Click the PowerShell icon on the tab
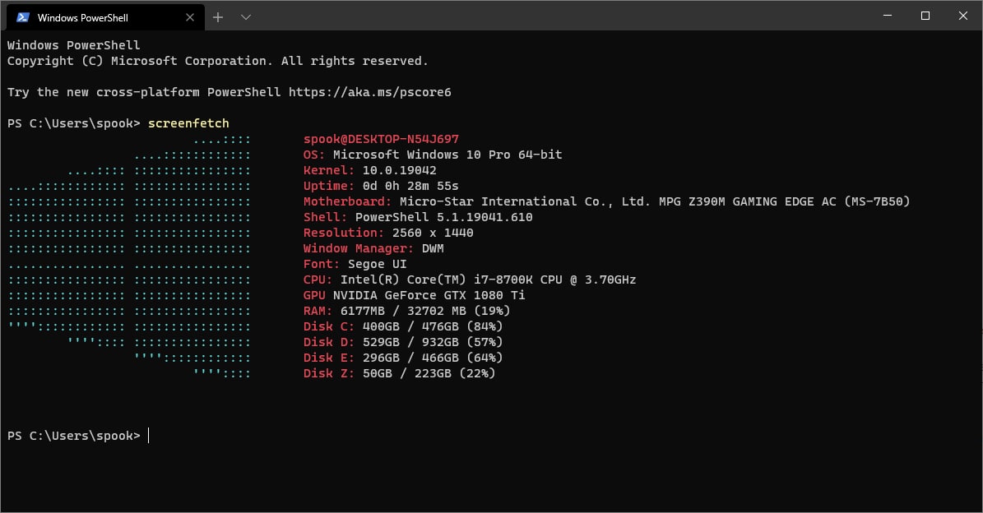 click(x=23, y=17)
